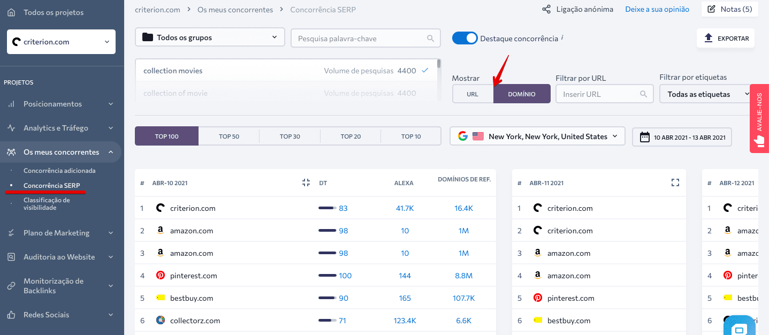Click the Os meus concorrentes people icon
The height and width of the screenshot is (335, 769).
[x=11, y=152]
